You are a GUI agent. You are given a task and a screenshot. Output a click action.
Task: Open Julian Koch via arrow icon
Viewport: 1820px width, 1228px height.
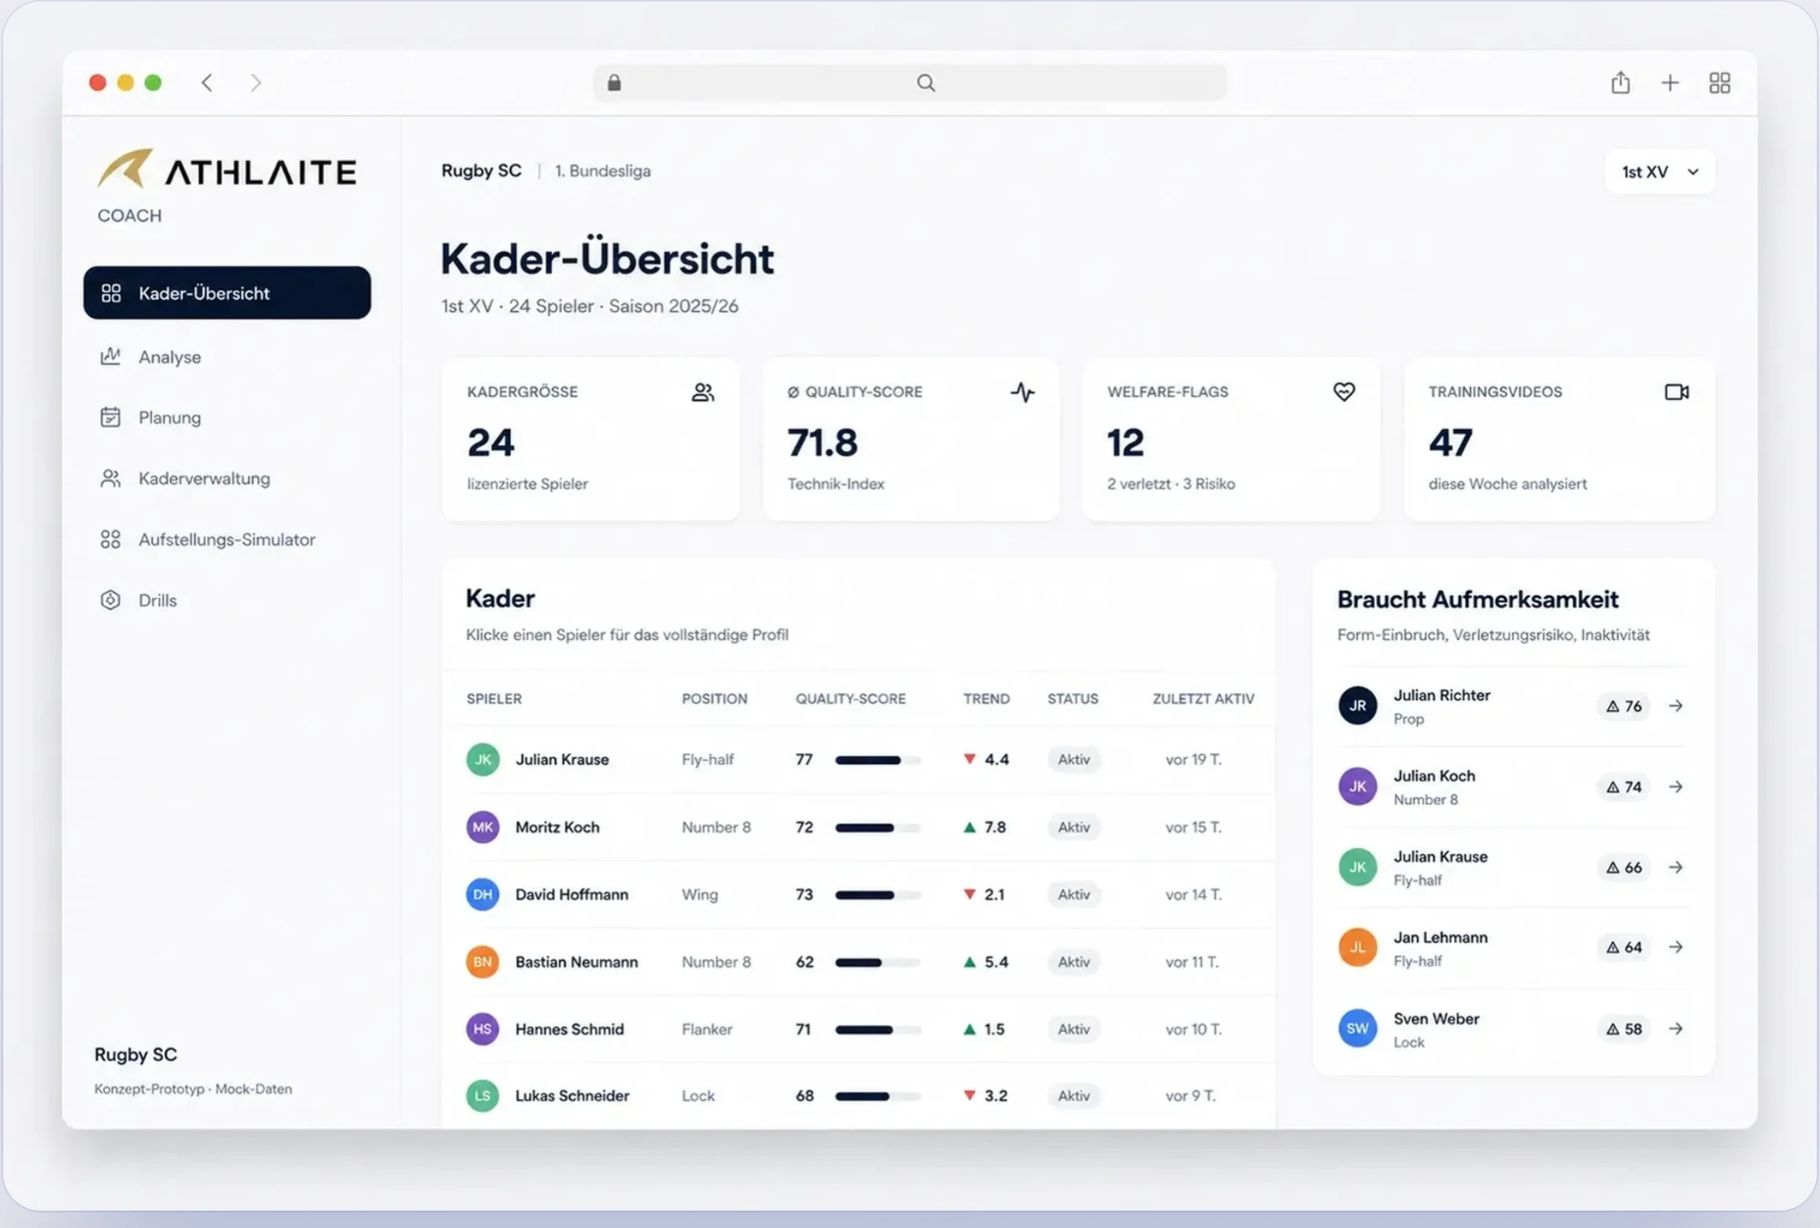pos(1676,786)
